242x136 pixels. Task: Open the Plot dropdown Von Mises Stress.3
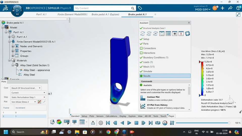[24, 102]
